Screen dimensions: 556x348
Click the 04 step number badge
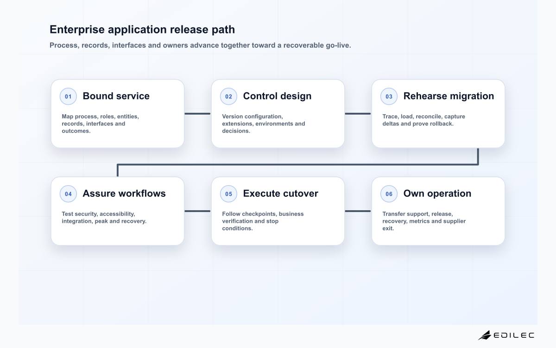[68, 194]
